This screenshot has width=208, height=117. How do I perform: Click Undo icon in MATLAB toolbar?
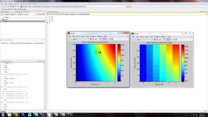(16, 6)
